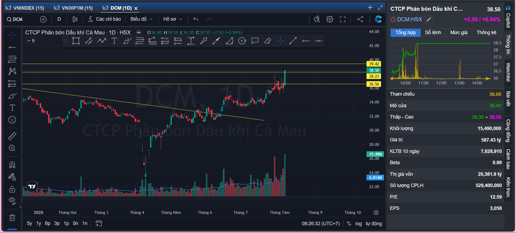Pick the circle shape tool in floating toolbar
The image size is (516, 233).
242,41
